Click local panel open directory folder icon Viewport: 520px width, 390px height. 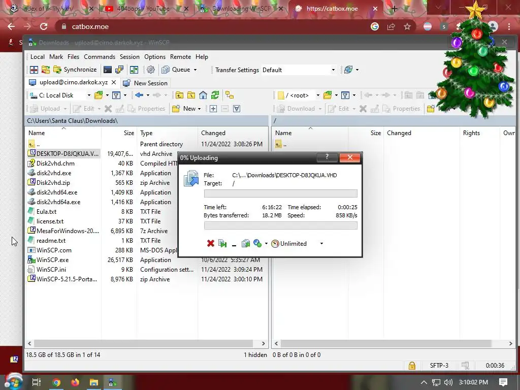point(99,95)
